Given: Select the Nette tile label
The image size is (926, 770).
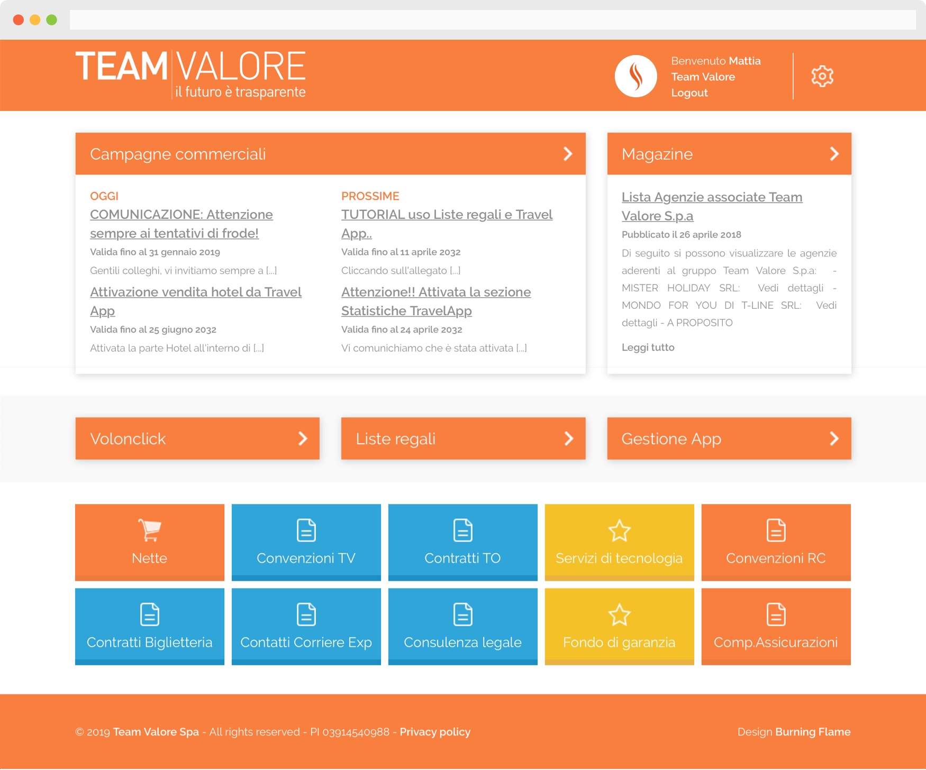Looking at the screenshot, I should [150, 558].
